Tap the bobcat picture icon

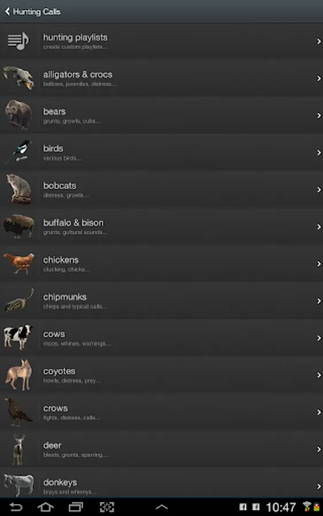(19, 189)
